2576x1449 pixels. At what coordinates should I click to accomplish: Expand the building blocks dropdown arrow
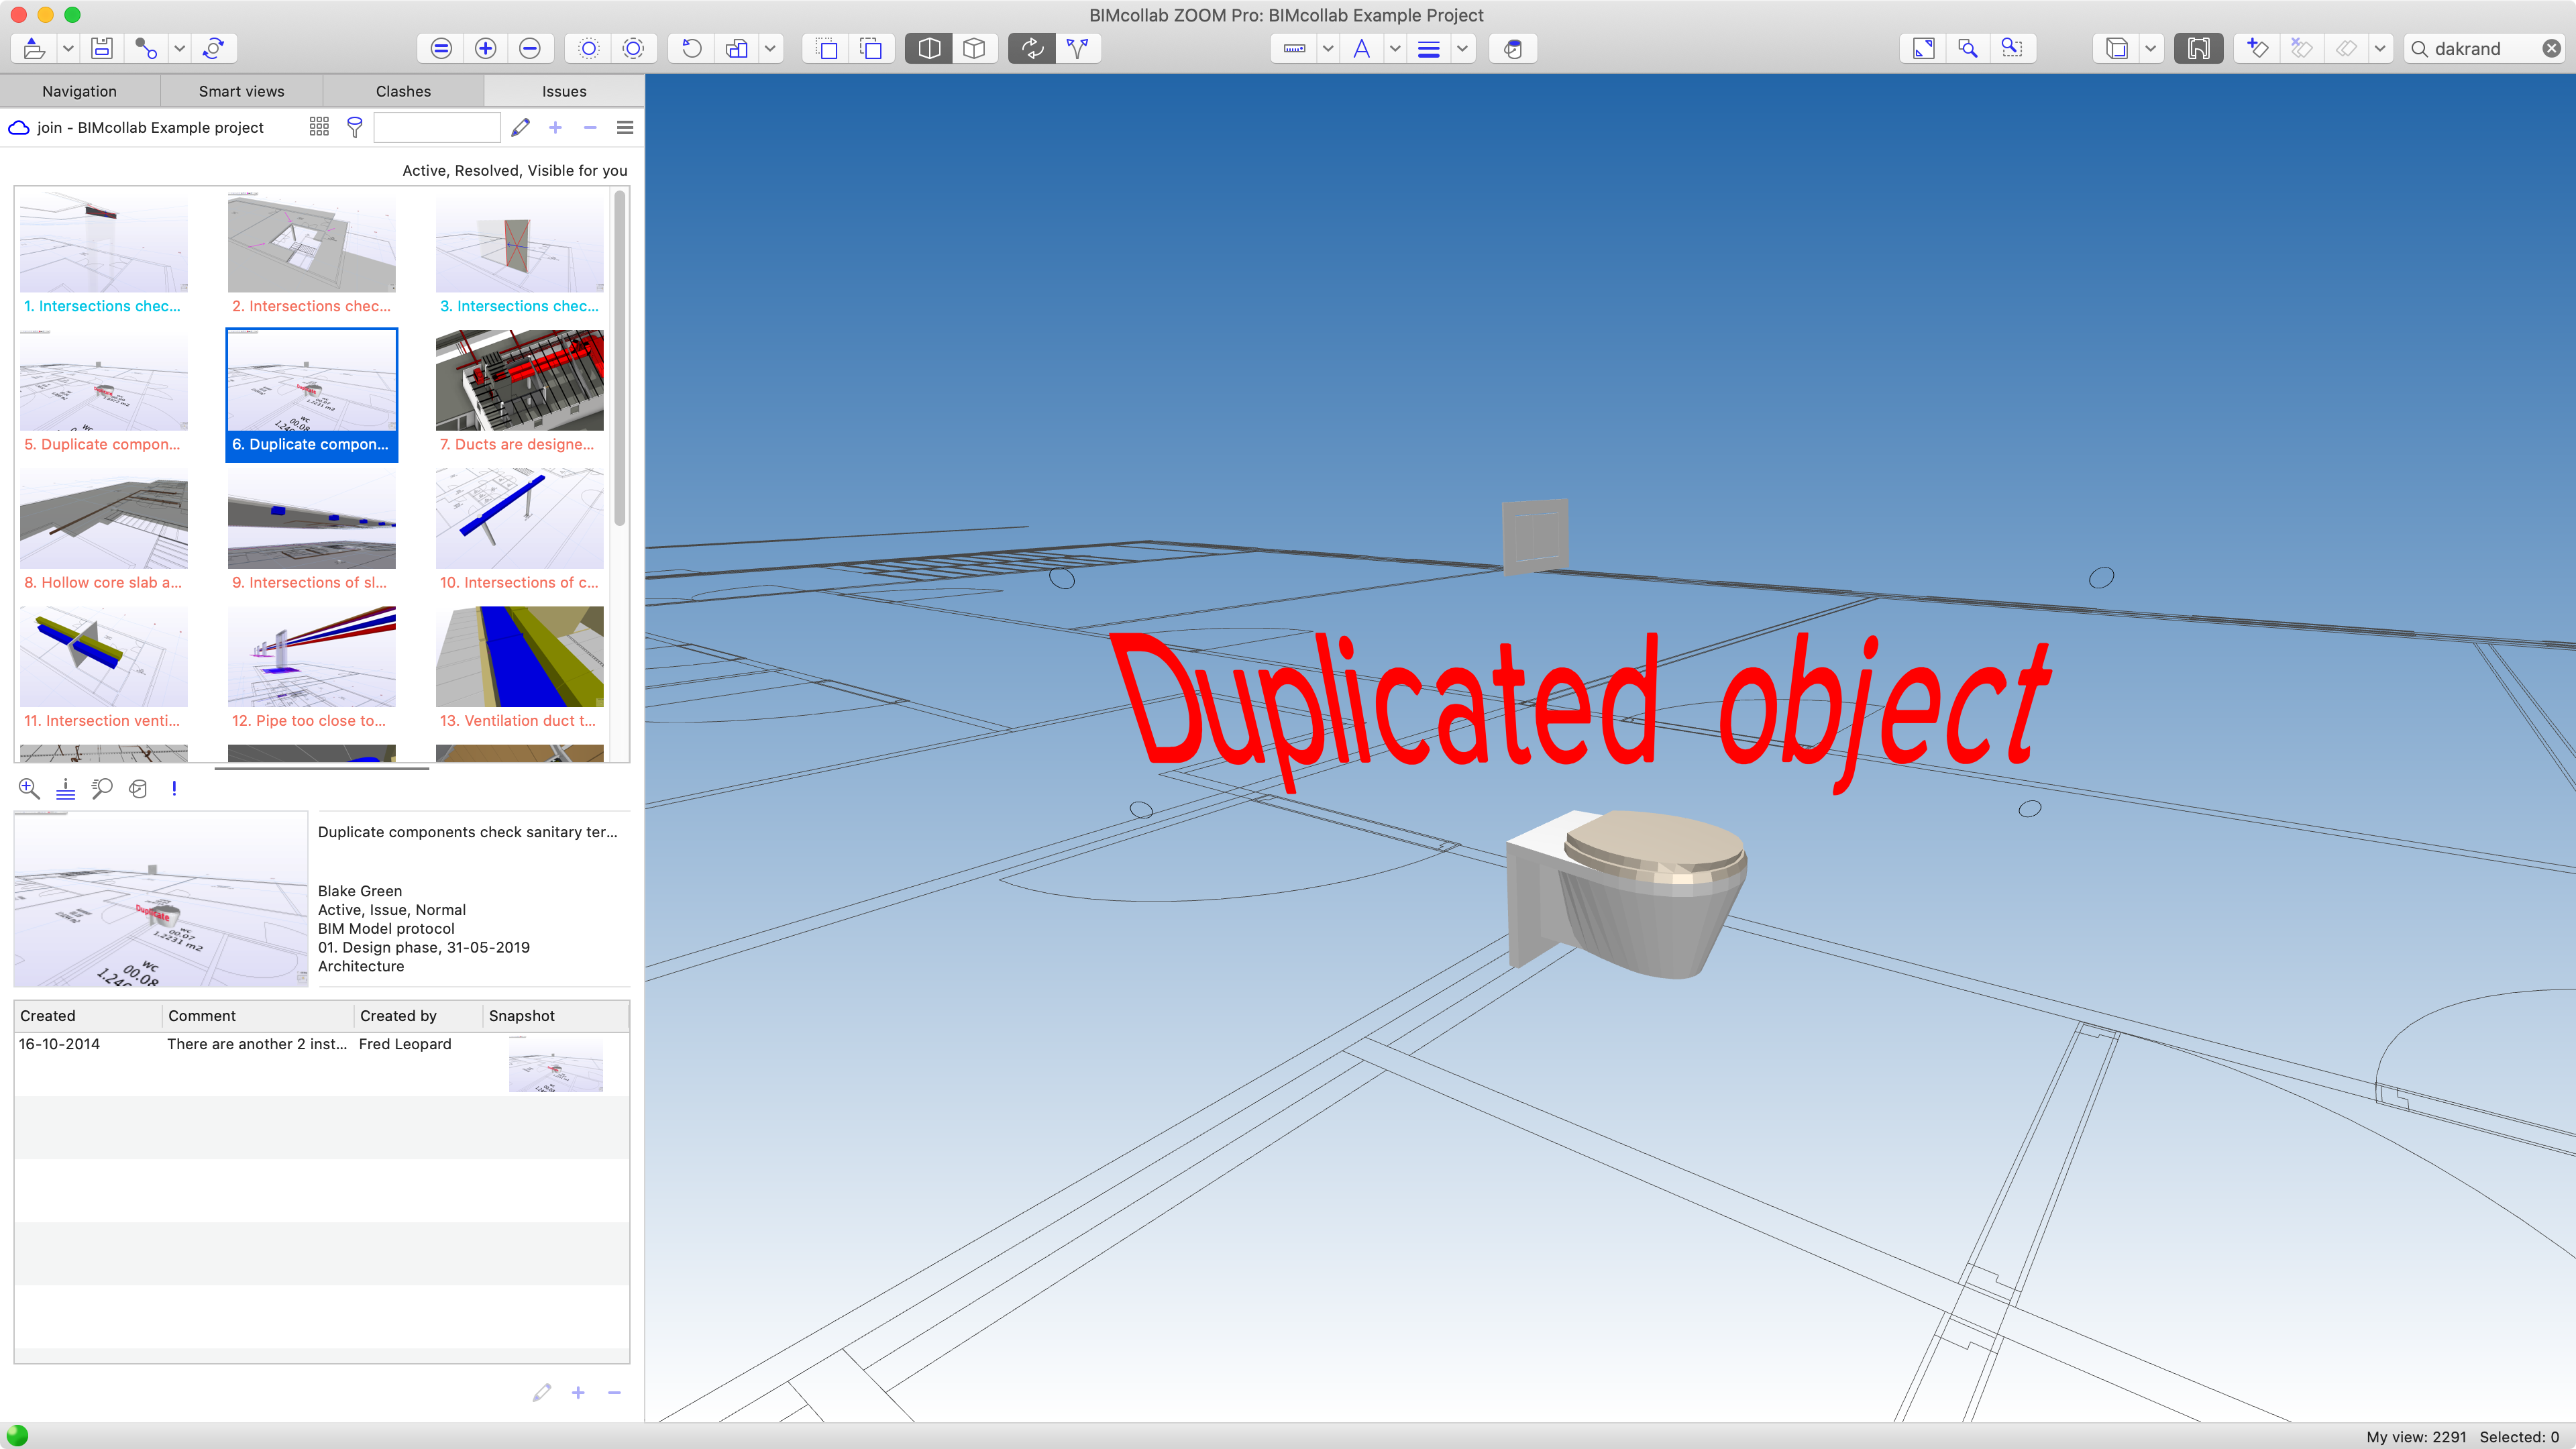click(770, 48)
